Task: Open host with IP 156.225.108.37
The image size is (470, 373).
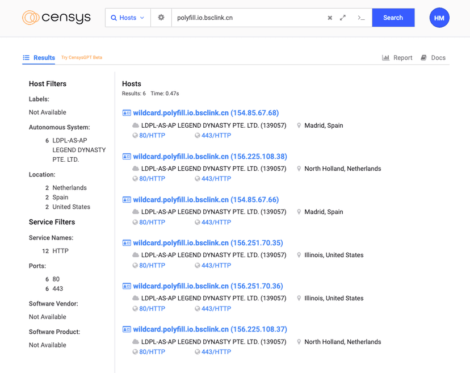Action: click(210, 329)
